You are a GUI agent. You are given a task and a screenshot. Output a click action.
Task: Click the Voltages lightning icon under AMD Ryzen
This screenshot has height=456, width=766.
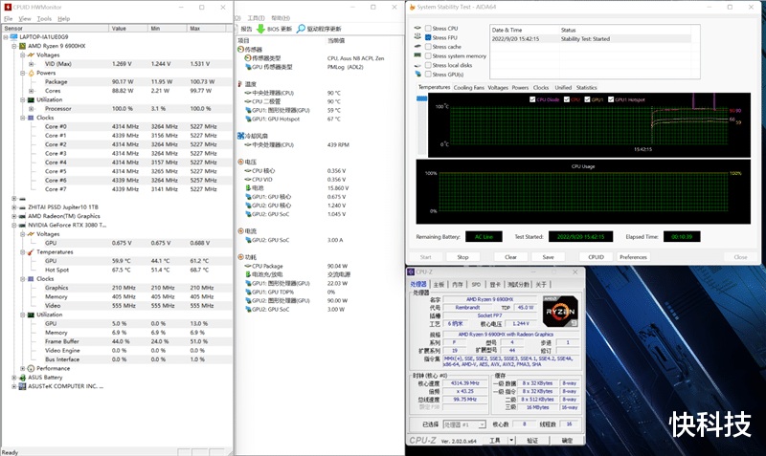coord(31,54)
